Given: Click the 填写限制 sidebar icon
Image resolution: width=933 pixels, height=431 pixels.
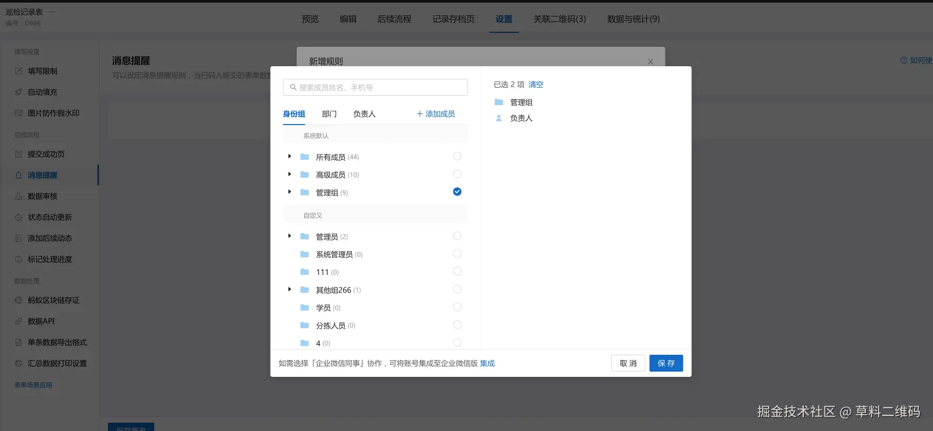Looking at the screenshot, I should pyautogui.click(x=18, y=71).
